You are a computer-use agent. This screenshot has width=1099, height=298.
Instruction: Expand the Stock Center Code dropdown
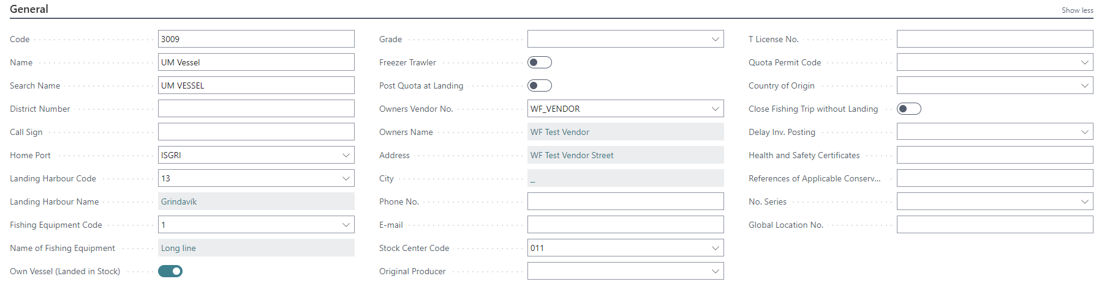(x=716, y=248)
